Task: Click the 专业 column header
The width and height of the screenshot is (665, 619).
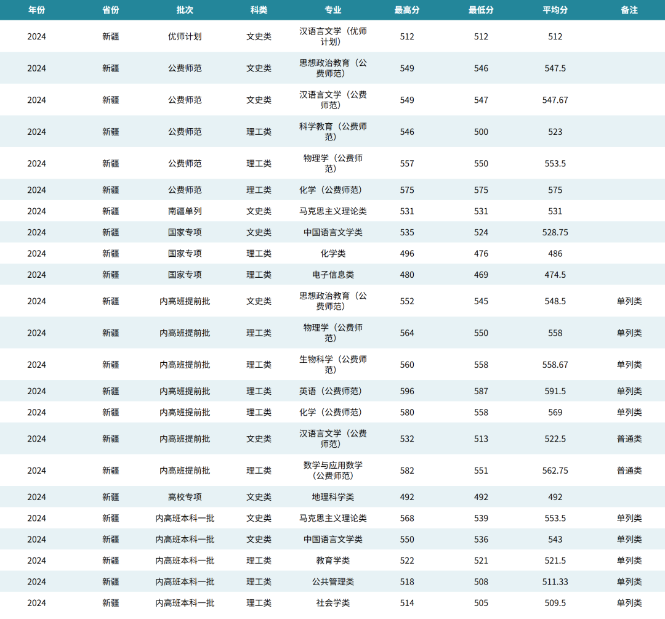Action: click(x=333, y=10)
